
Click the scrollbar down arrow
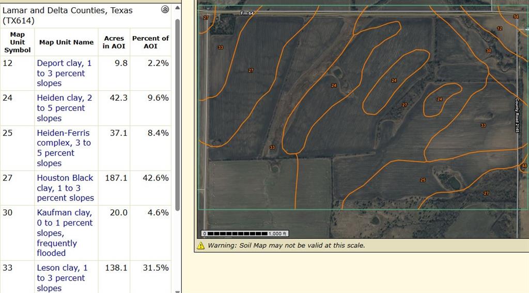pos(178,289)
